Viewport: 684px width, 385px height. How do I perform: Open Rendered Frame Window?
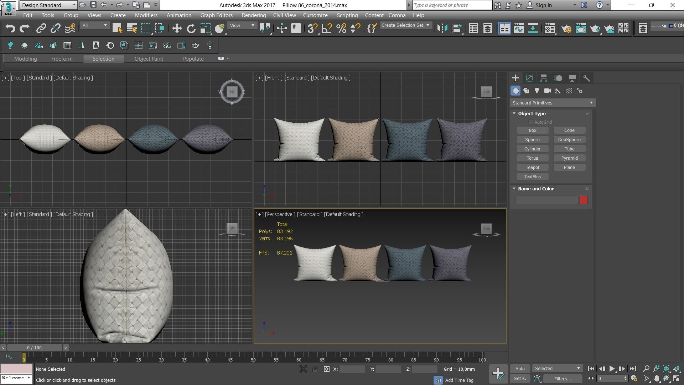pyautogui.click(x=581, y=28)
